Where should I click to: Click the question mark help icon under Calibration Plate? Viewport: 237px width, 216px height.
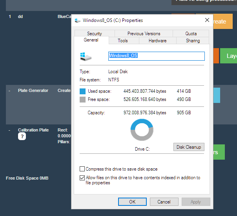[22, 136]
